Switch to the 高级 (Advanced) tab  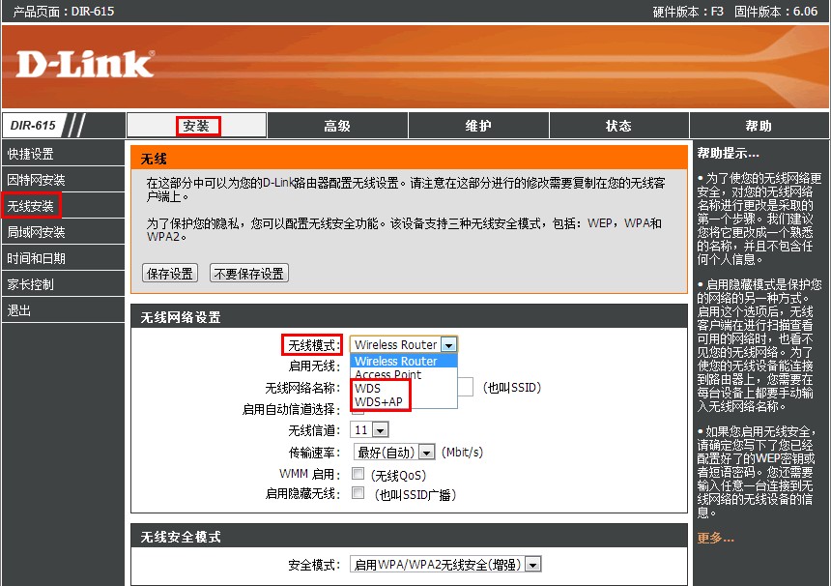337,126
